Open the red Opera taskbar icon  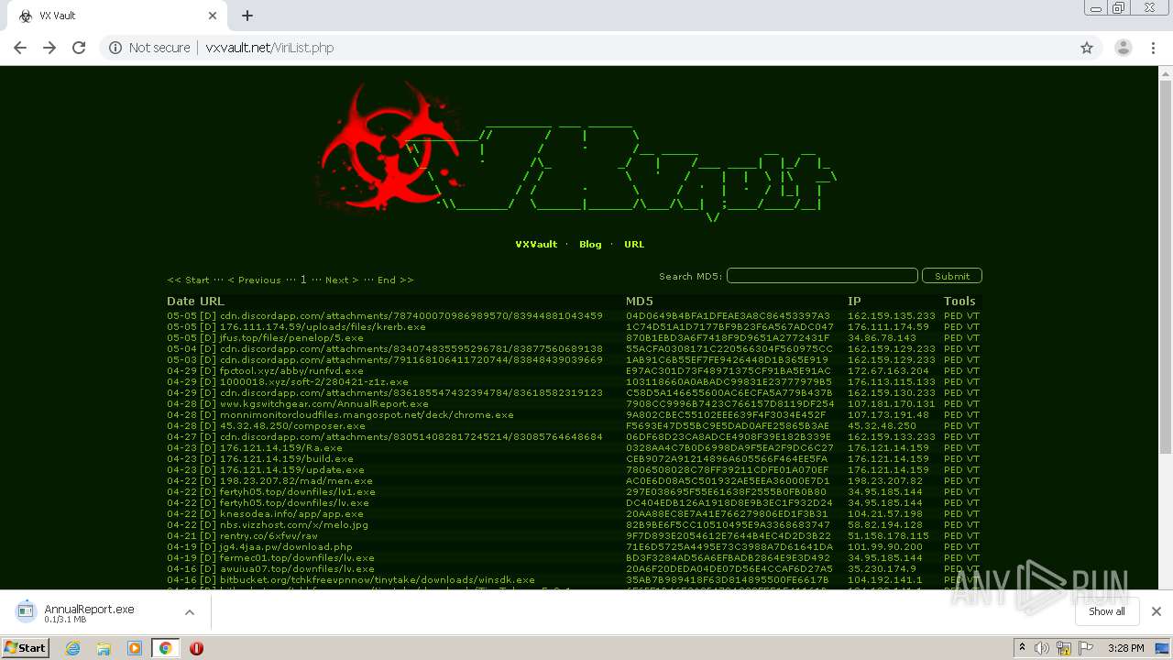196,648
